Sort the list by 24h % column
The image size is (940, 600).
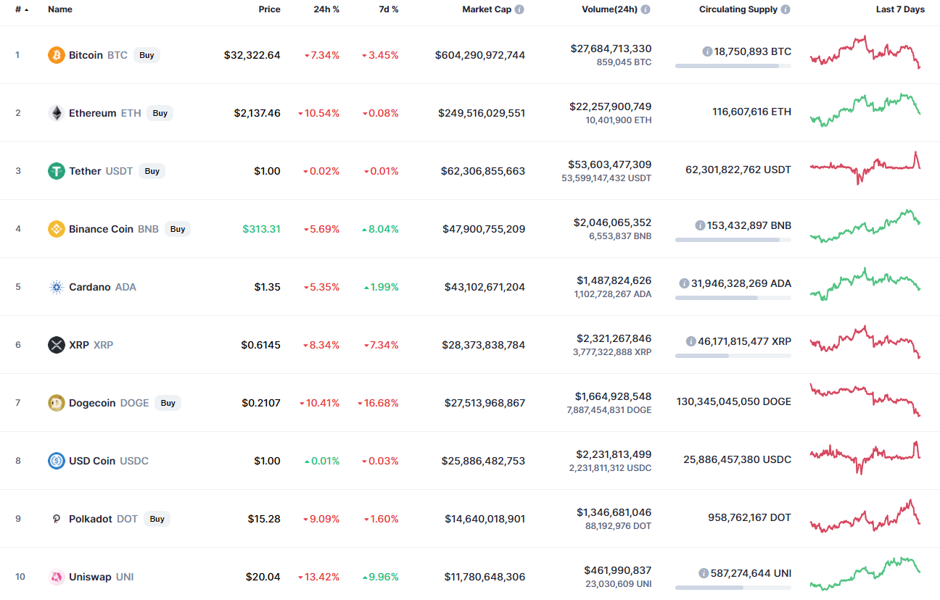pyautogui.click(x=326, y=10)
